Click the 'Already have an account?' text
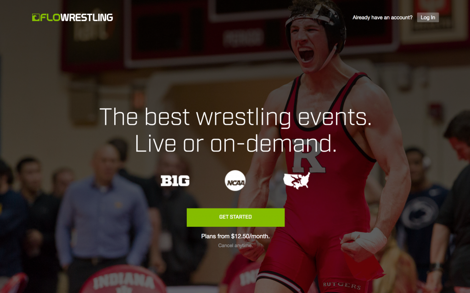This screenshot has height=293, width=470. click(382, 17)
